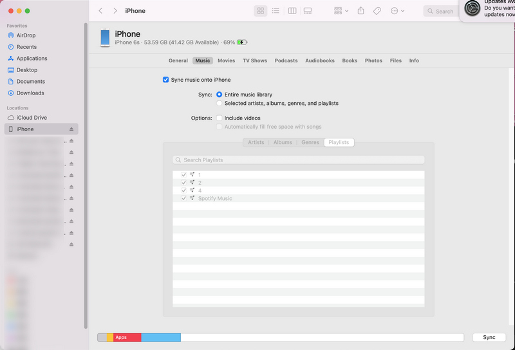The height and width of the screenshot is (350, 515).
Task: Switch to gallery view
Action: [x=308, y=11]
